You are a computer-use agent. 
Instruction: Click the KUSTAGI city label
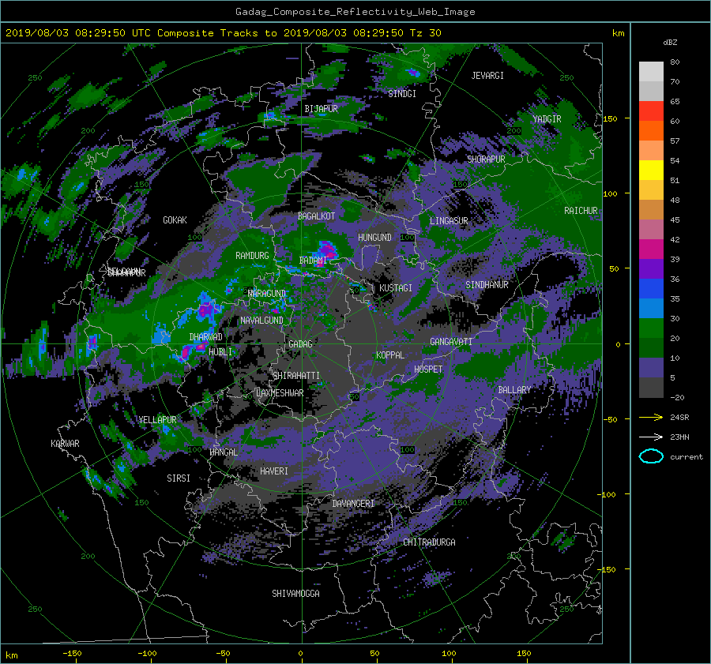[396, 288]
